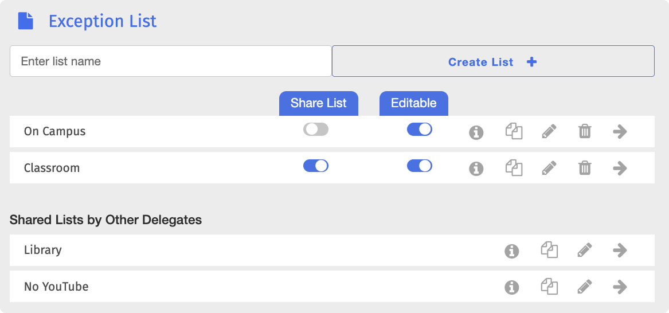Duplicate the Classroom list
Screen dimensions: 669x313
514,167
